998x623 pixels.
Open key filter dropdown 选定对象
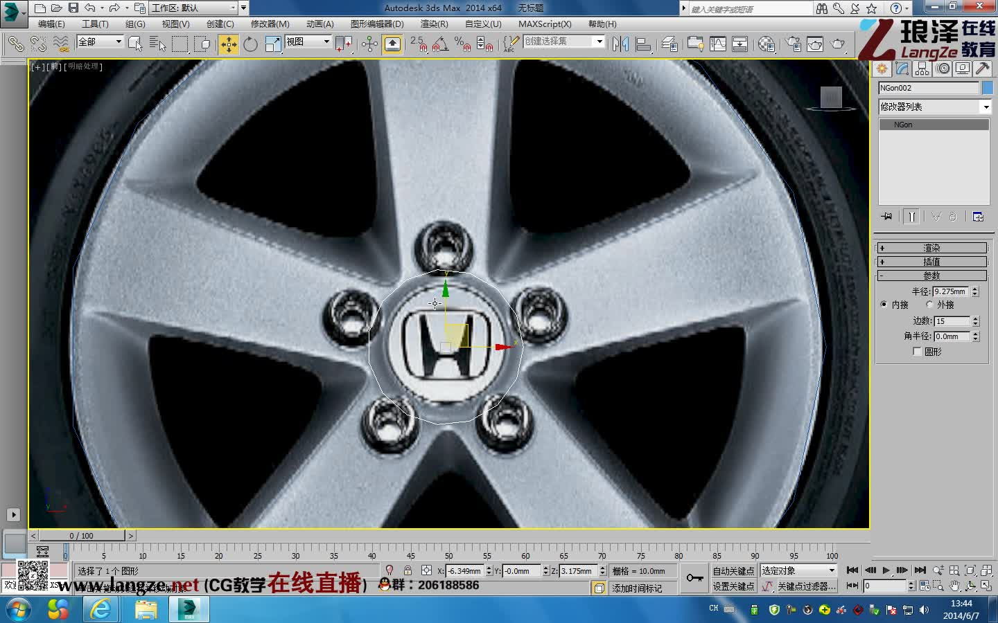pos(798,570)
